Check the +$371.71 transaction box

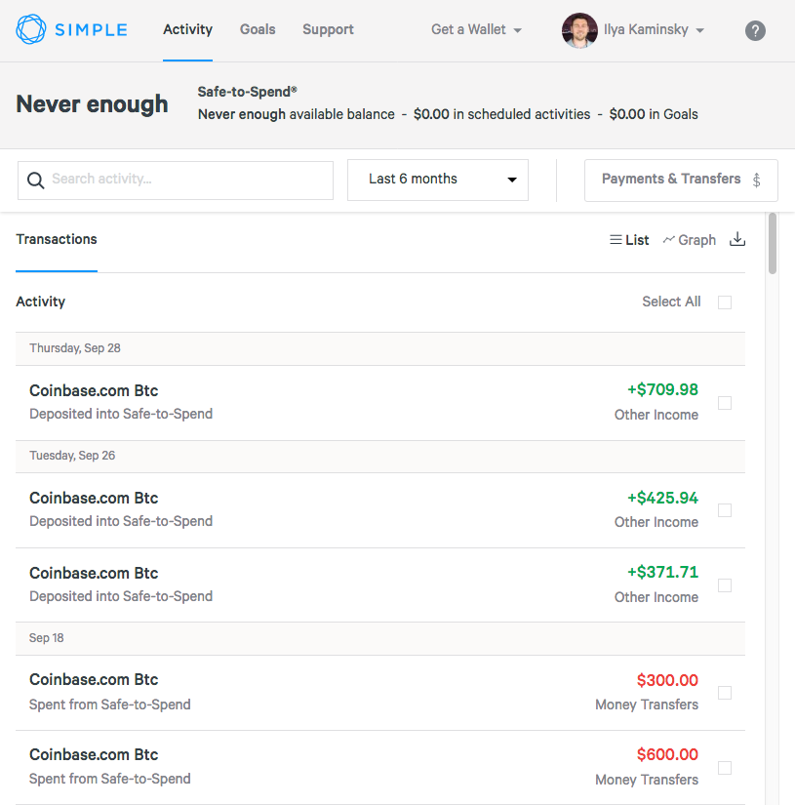click(725, 585)
